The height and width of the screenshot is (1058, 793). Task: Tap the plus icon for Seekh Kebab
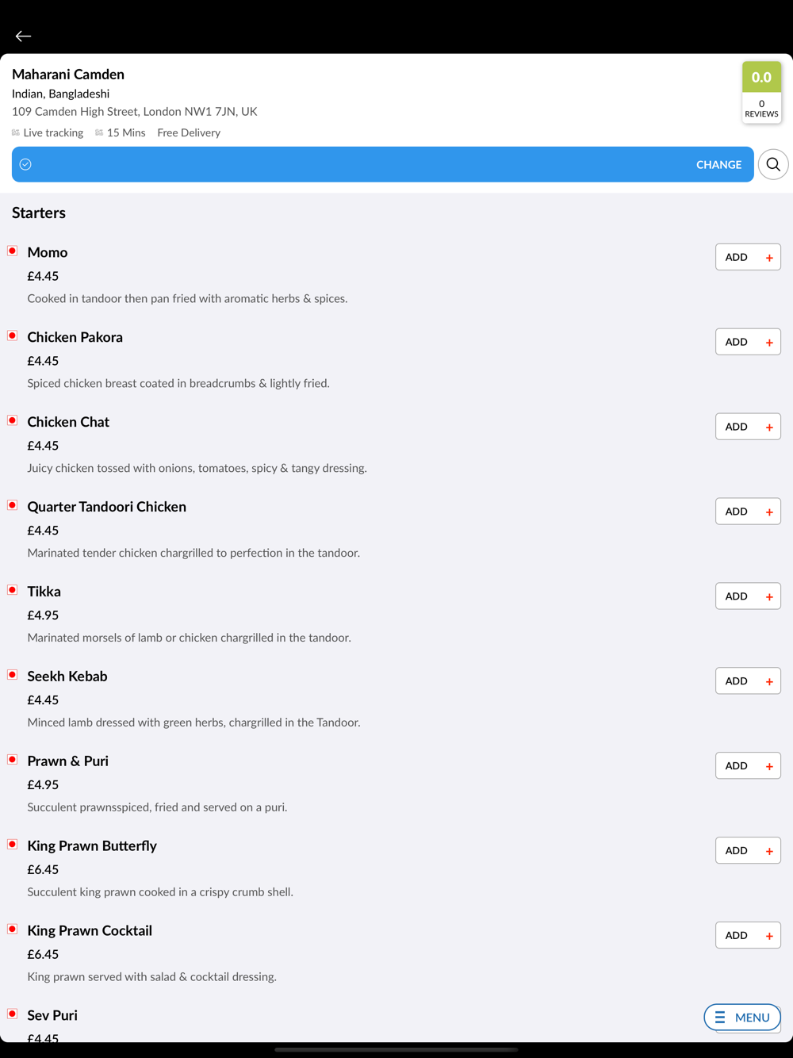coord(769,681)
